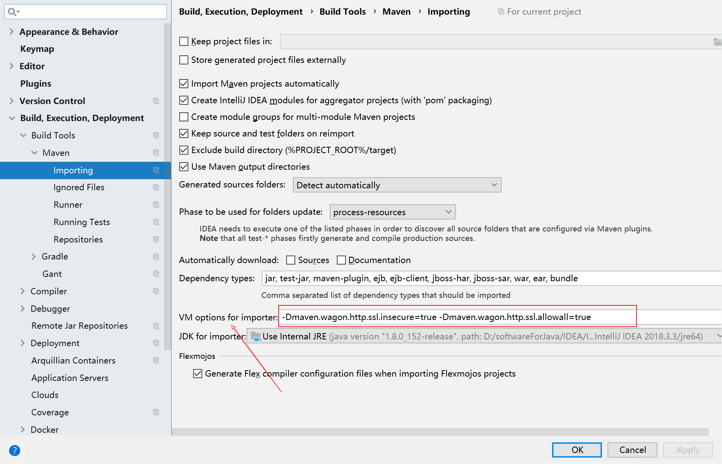
Task: Open Repositories settings under Maven
Action: (x=78, y=239)
